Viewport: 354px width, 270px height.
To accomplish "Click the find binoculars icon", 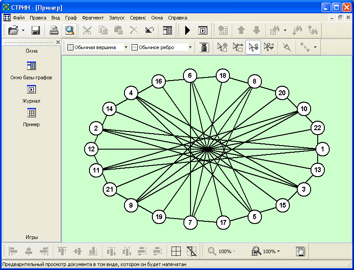I will 275,30.
